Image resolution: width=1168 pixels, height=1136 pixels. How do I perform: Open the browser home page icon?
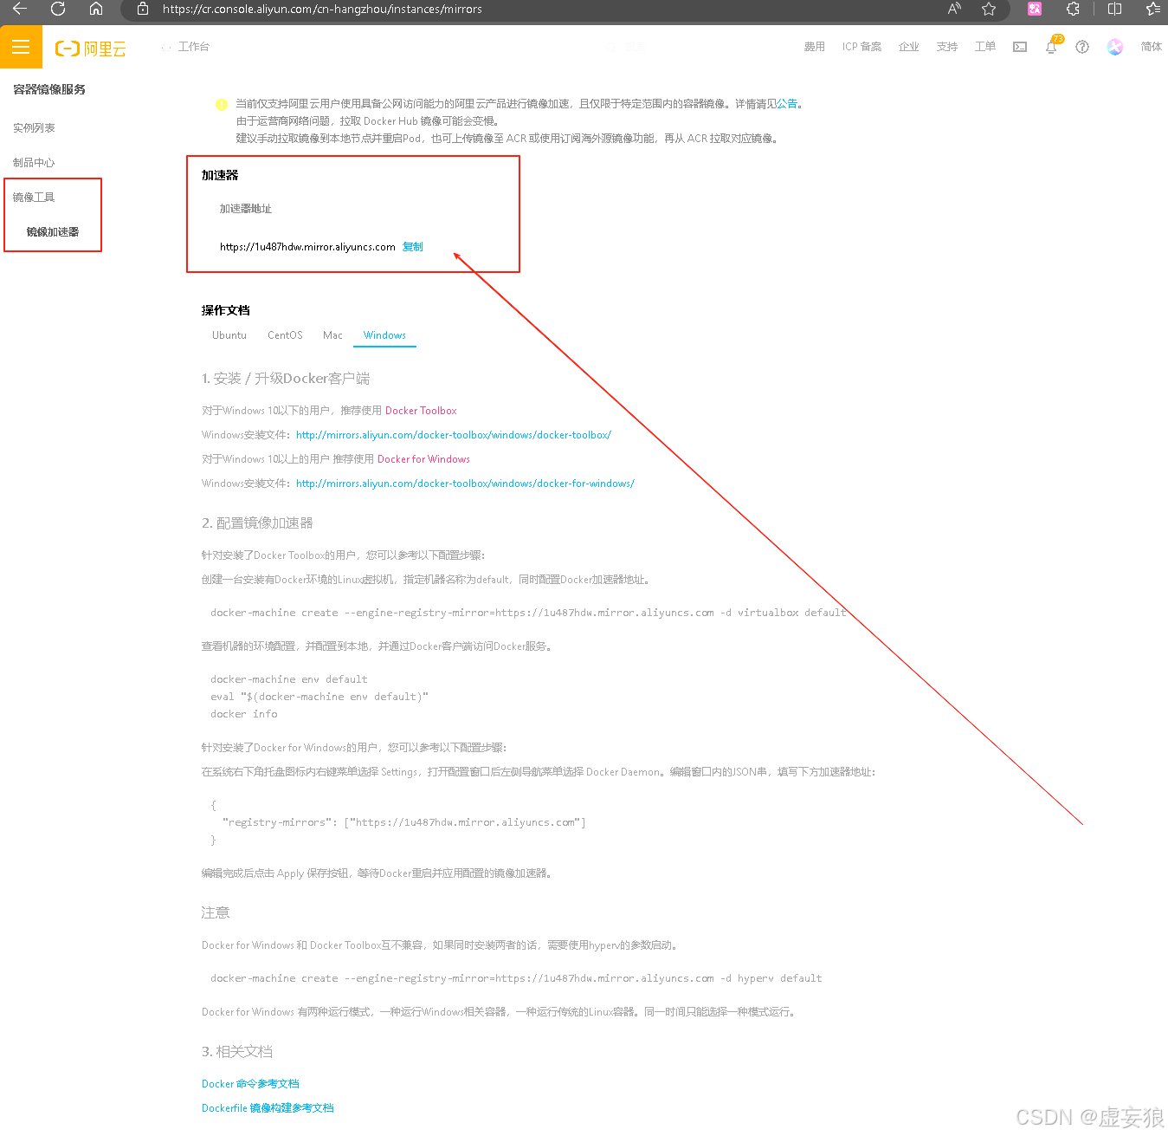point(96,9)
